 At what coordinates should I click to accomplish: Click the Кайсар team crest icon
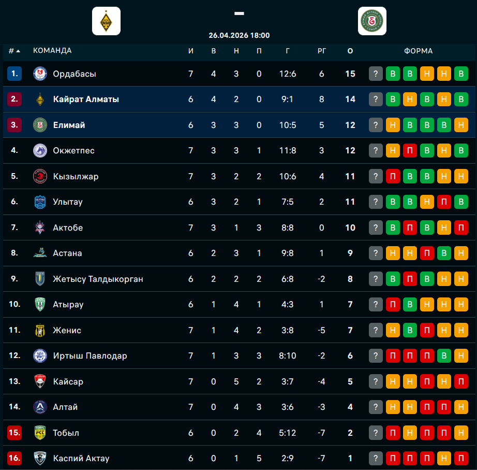(40, 382)
